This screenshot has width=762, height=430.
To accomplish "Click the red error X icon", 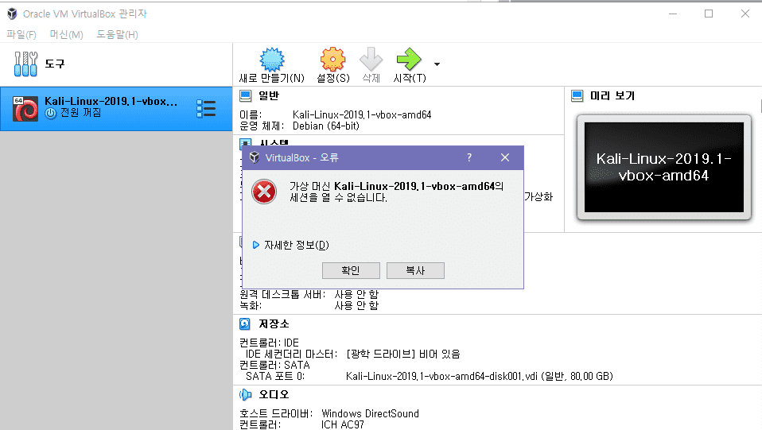I will 264,192.
